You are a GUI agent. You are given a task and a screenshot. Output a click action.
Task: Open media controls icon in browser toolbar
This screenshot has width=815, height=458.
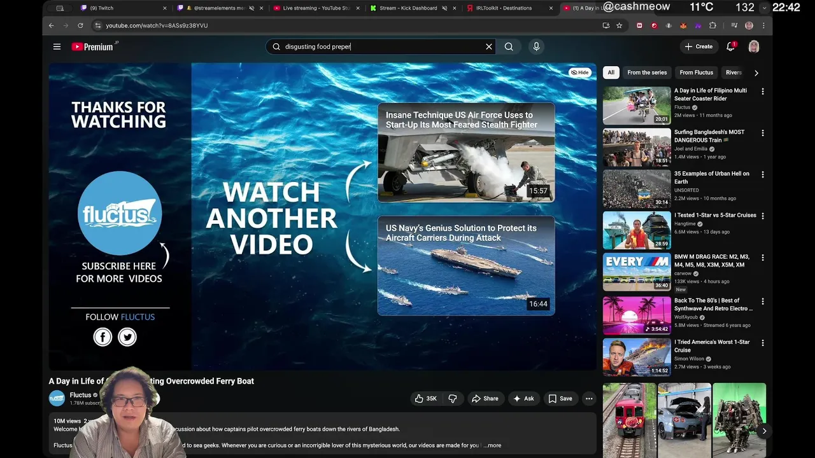734,25
